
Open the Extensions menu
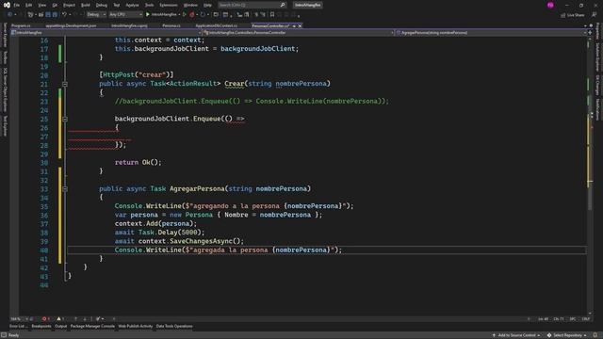(x=169, y=5)
